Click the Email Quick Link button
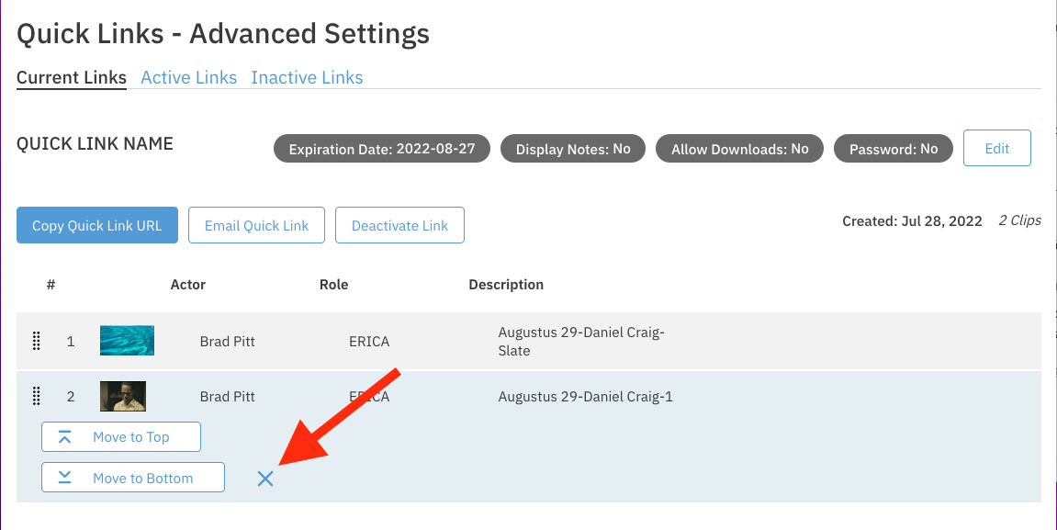 [x=256, y=226]
